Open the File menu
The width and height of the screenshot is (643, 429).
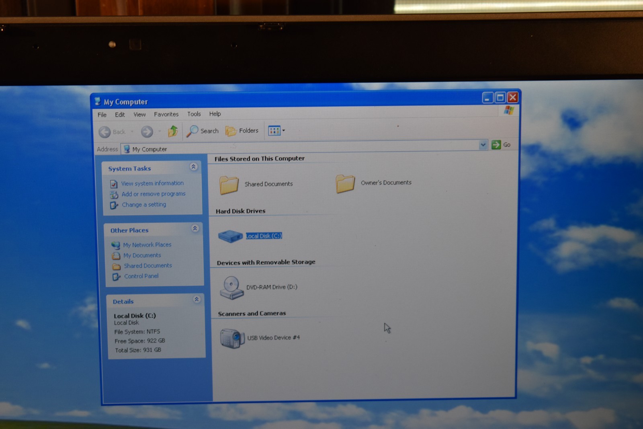(x=102, y=115)
